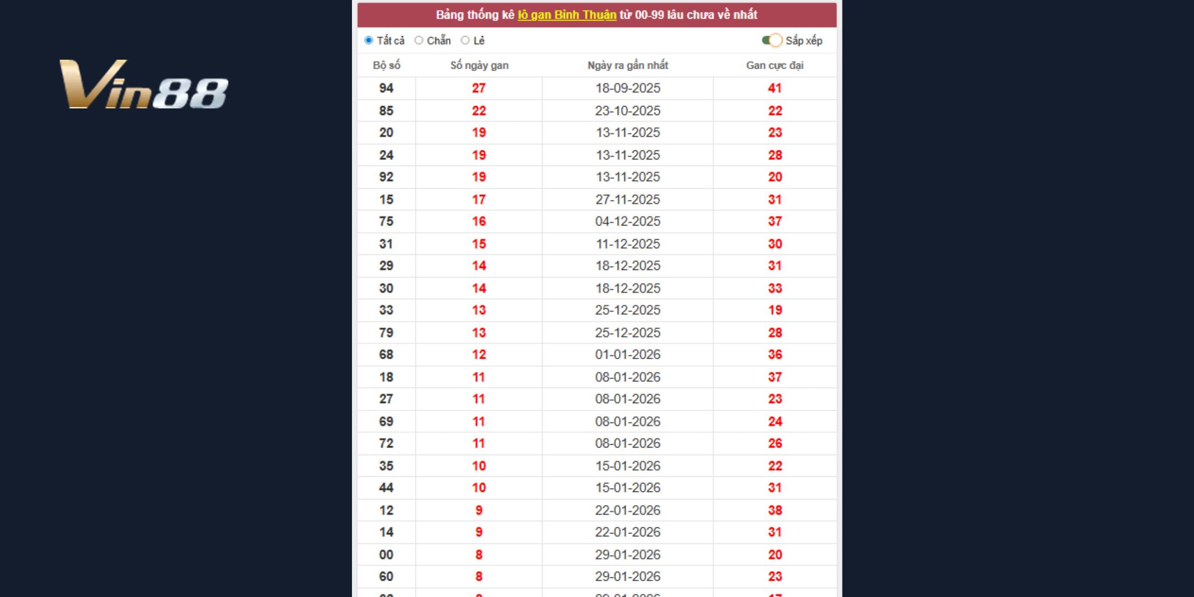Toggle the 'Sắp xếp' switch

(772, 41)
